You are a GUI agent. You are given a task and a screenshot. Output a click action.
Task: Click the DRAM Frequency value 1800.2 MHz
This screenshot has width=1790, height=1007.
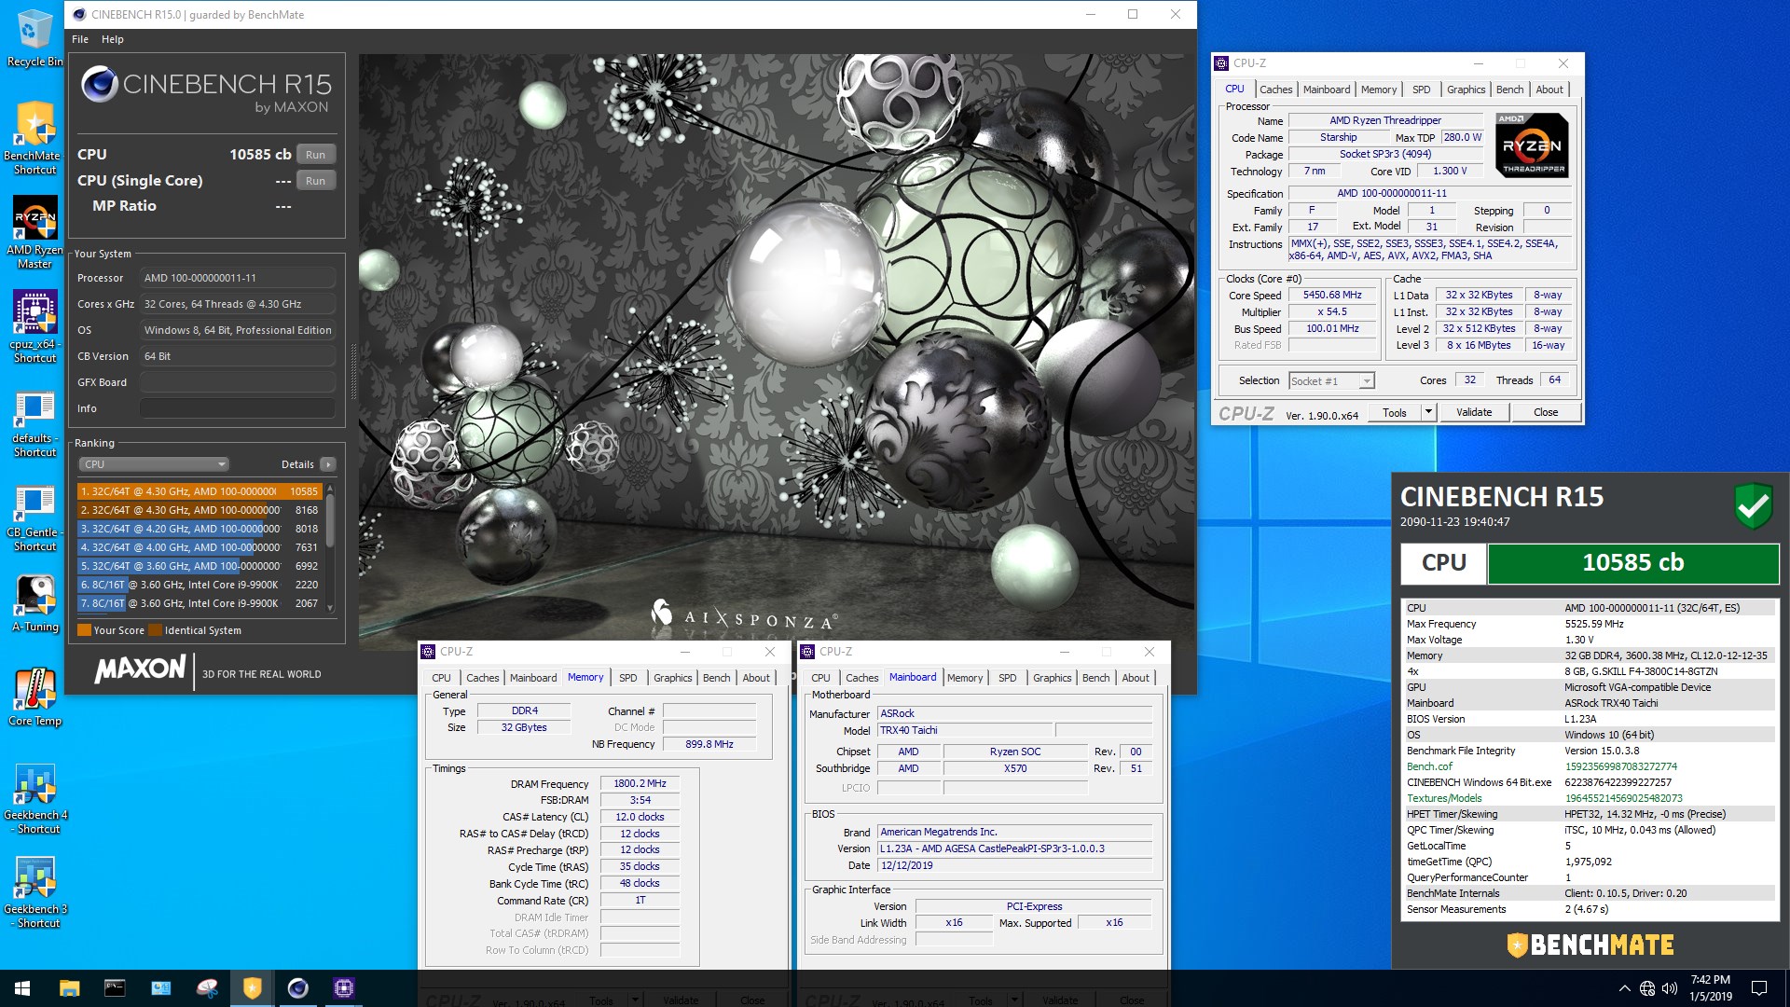click(640, 783)
